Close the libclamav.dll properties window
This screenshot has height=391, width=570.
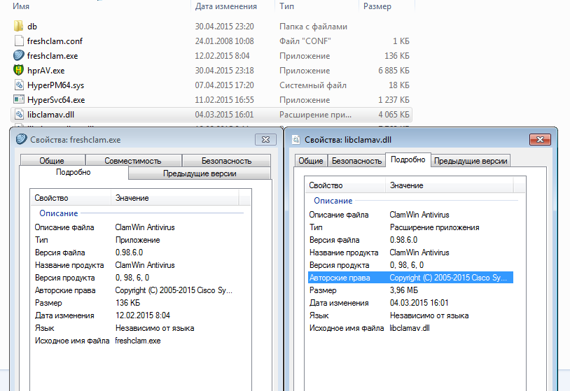click(540, 139)
